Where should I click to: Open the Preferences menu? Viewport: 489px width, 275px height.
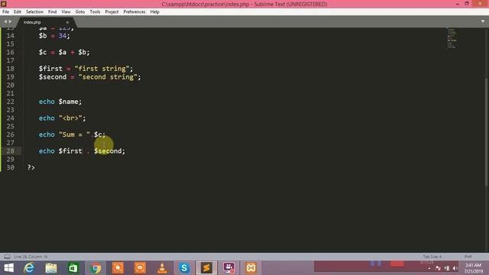(x=134, y=12)
